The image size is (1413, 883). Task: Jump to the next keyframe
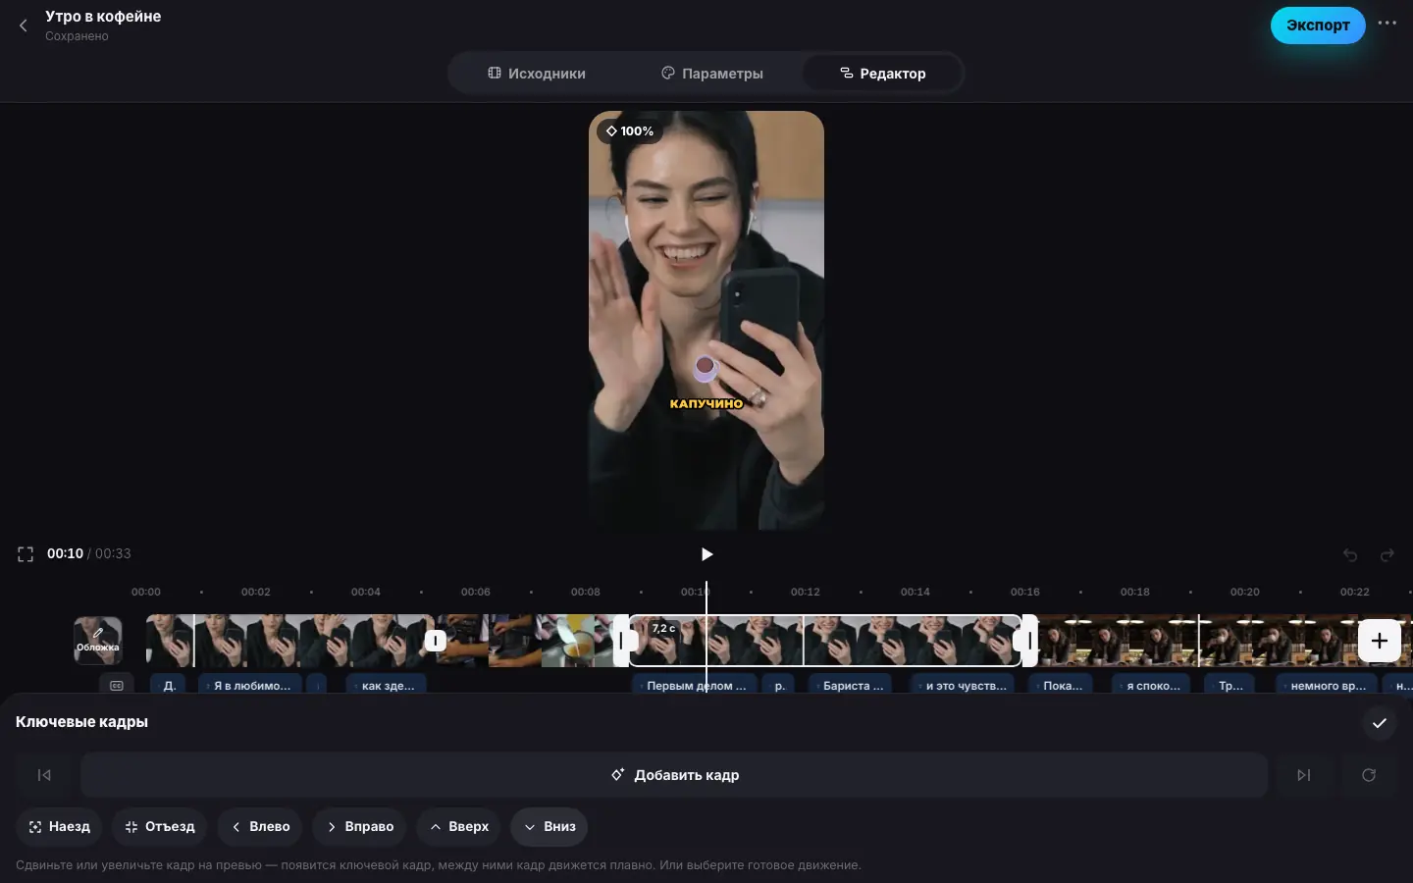(x=1303, y=775)
